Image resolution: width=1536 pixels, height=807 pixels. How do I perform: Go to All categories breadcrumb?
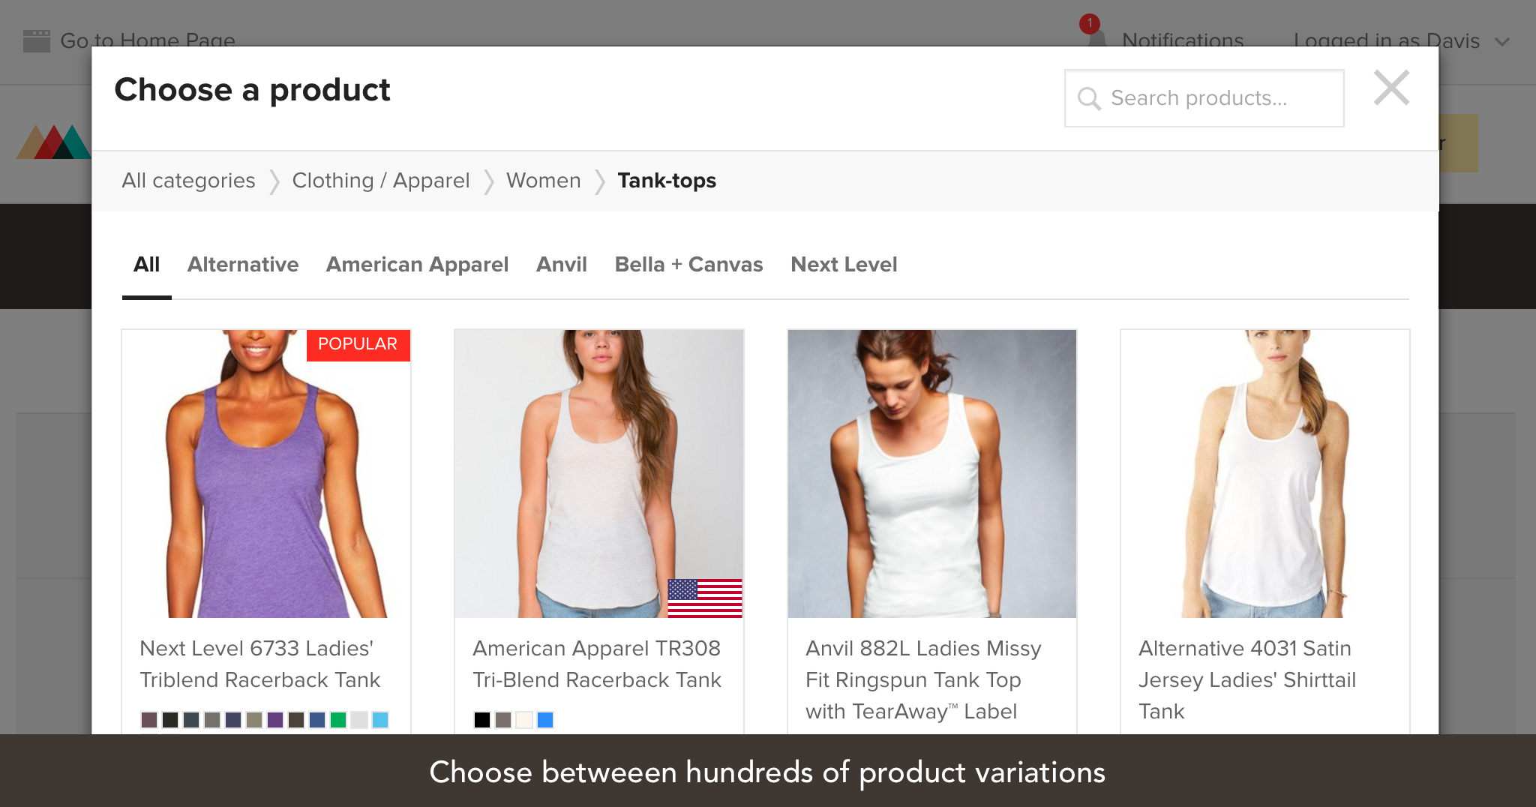point(188,181)
